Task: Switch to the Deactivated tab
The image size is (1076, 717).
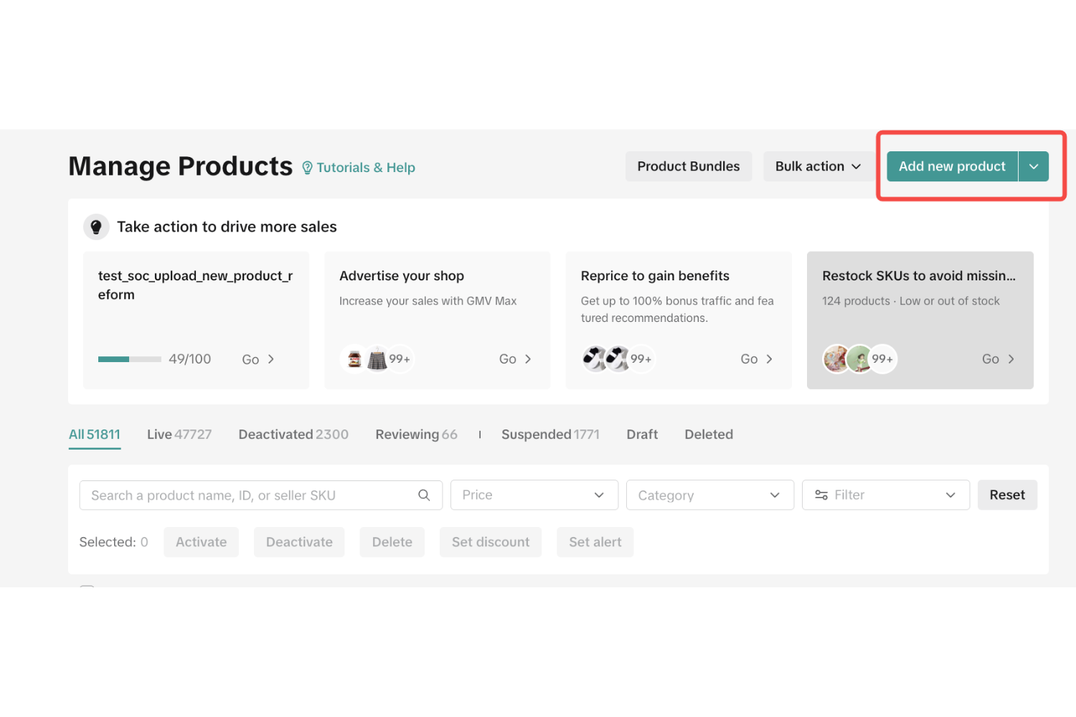Action: click(x=293, y=435)
